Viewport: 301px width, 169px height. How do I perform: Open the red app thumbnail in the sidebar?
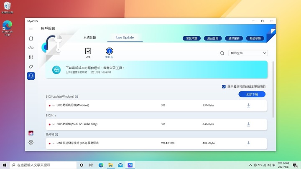coord(31,133)
